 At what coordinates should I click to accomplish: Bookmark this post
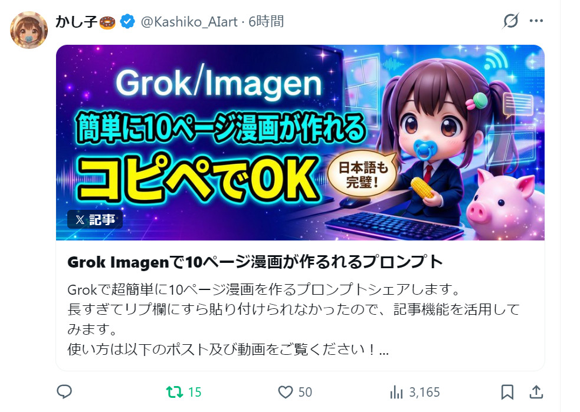507,392
